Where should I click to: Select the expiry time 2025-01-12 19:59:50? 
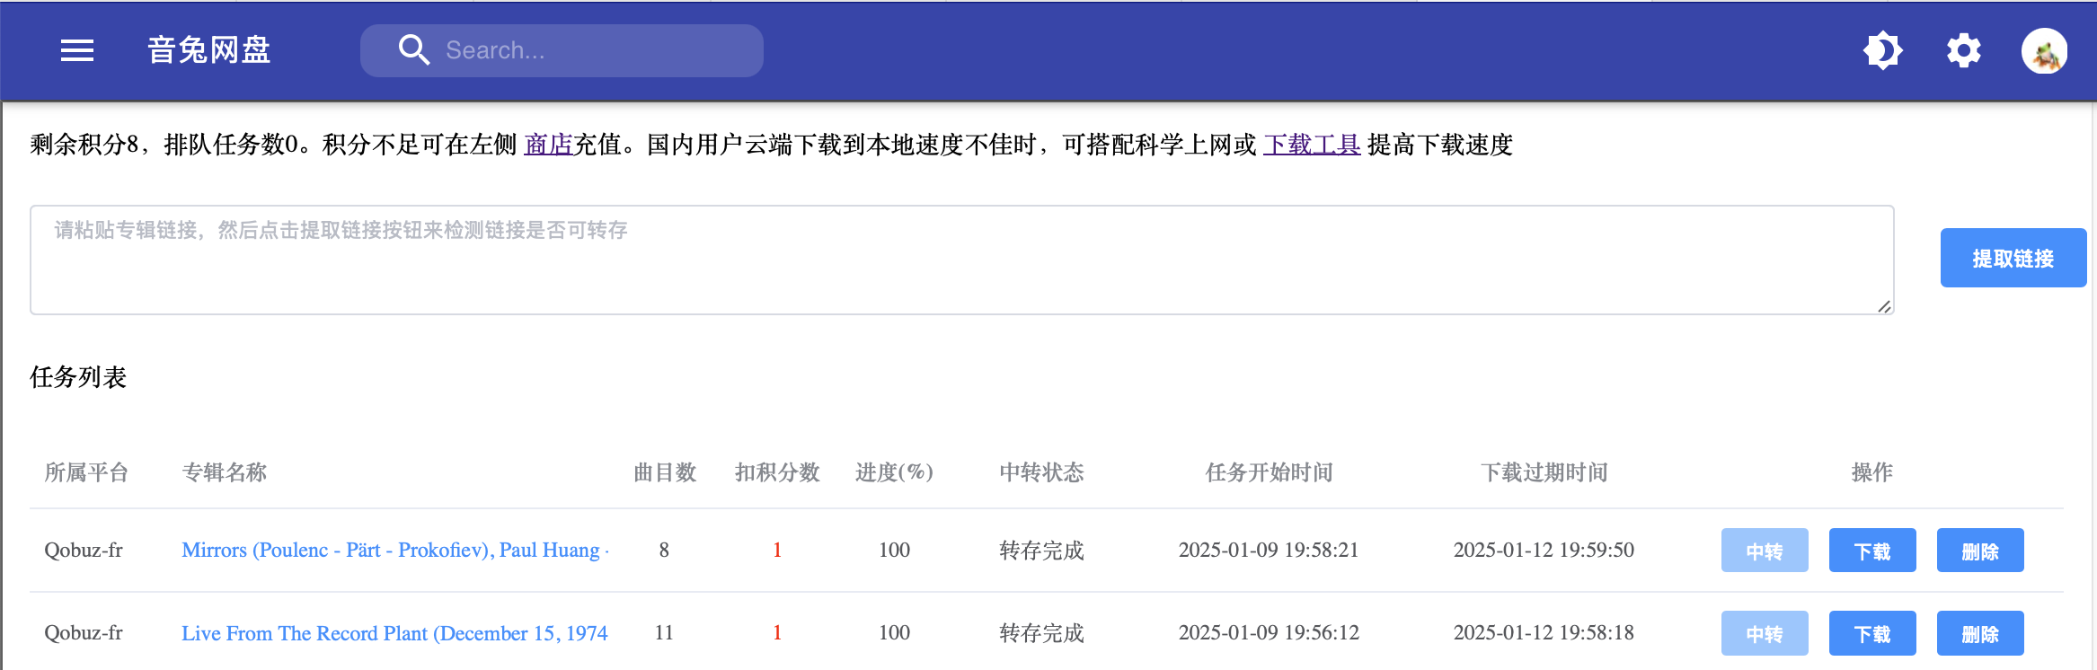point(1544,550)
